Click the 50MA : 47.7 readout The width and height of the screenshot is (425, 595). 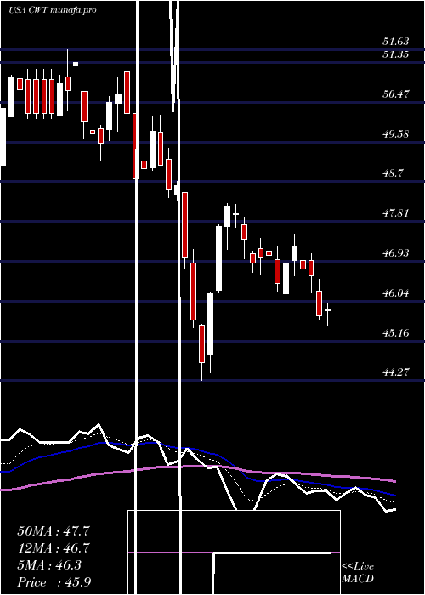54,531
